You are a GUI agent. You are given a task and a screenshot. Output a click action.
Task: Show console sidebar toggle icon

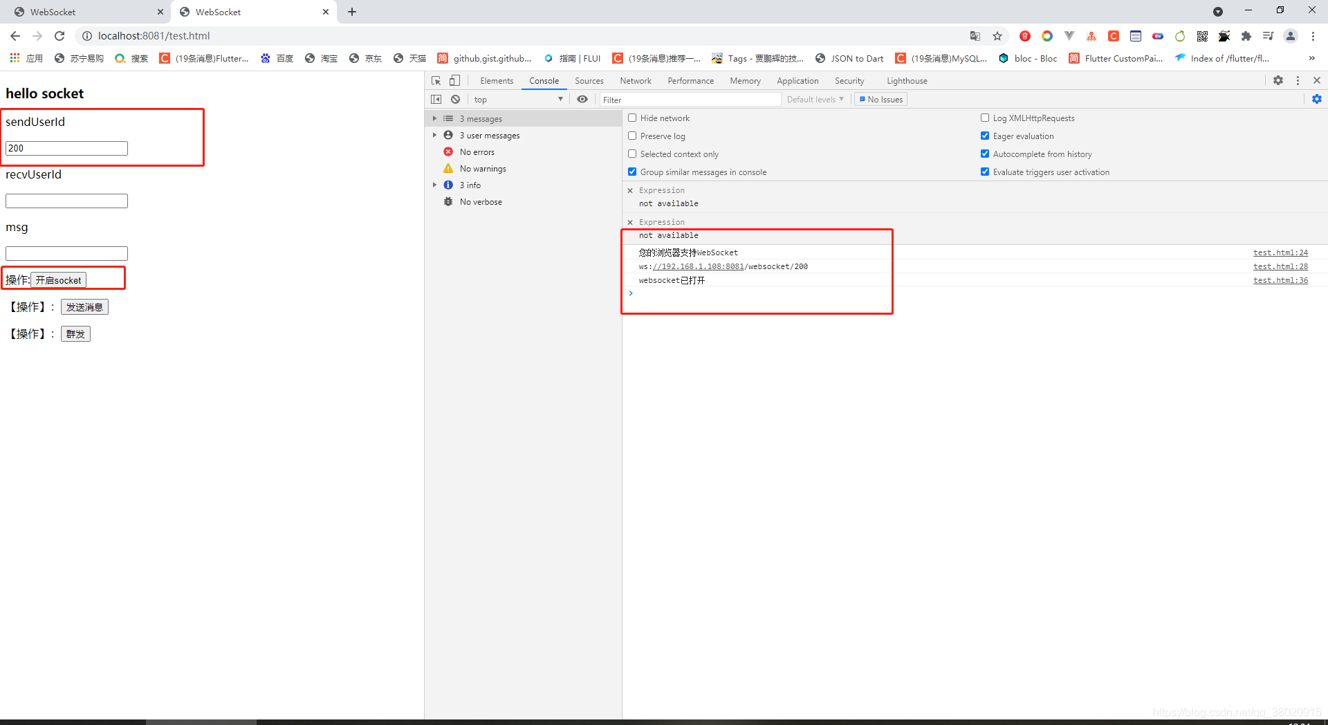tap(436, 100)
